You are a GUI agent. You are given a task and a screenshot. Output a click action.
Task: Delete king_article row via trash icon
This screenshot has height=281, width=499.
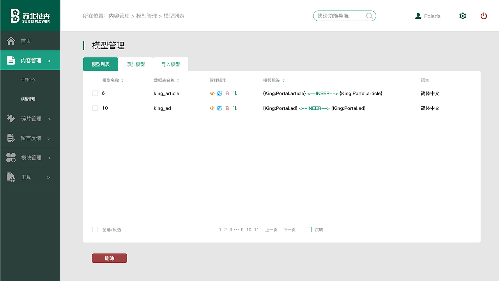coord(227,93)
